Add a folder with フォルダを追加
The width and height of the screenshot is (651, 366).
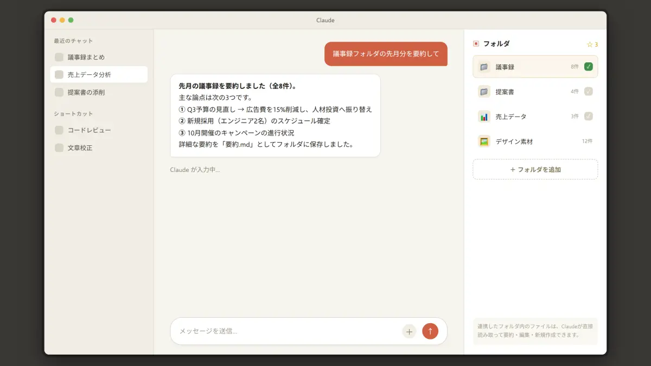pos(535,169)
